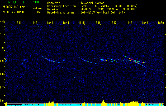Click the meteor count 45
166x106 pixels.
[x=38, y=12]
